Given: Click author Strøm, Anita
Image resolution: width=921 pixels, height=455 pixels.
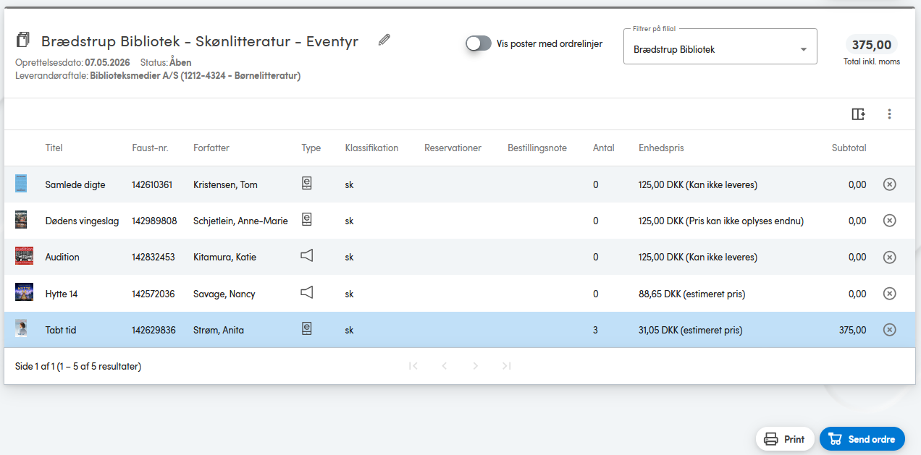Looking at the screenshot, I should pyautogui.click(x=219, y=330).
